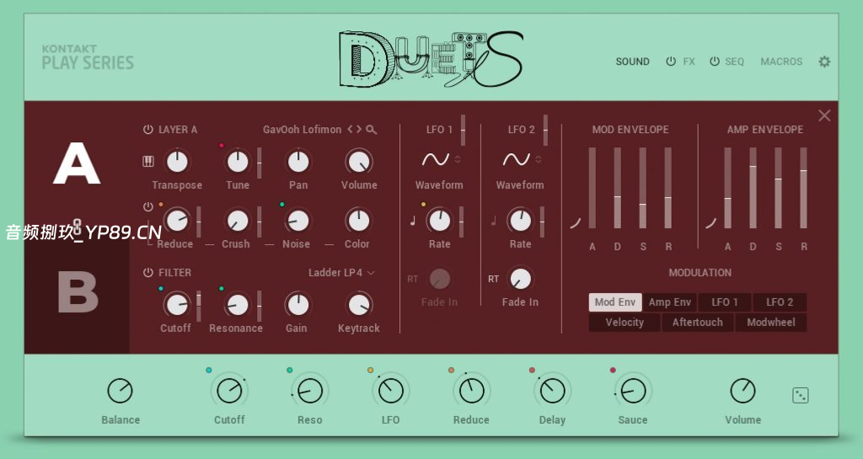The height and width of the screenshot is (459, 863).
Task: Click the LFO 2 tempo sync note icon
Action: pos(493,221)
